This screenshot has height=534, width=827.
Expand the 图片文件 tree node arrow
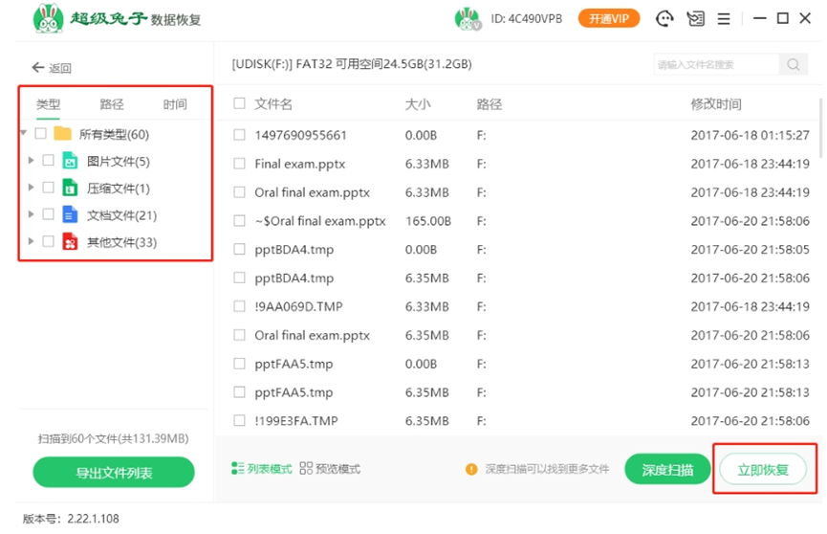(x=32, y=161)
